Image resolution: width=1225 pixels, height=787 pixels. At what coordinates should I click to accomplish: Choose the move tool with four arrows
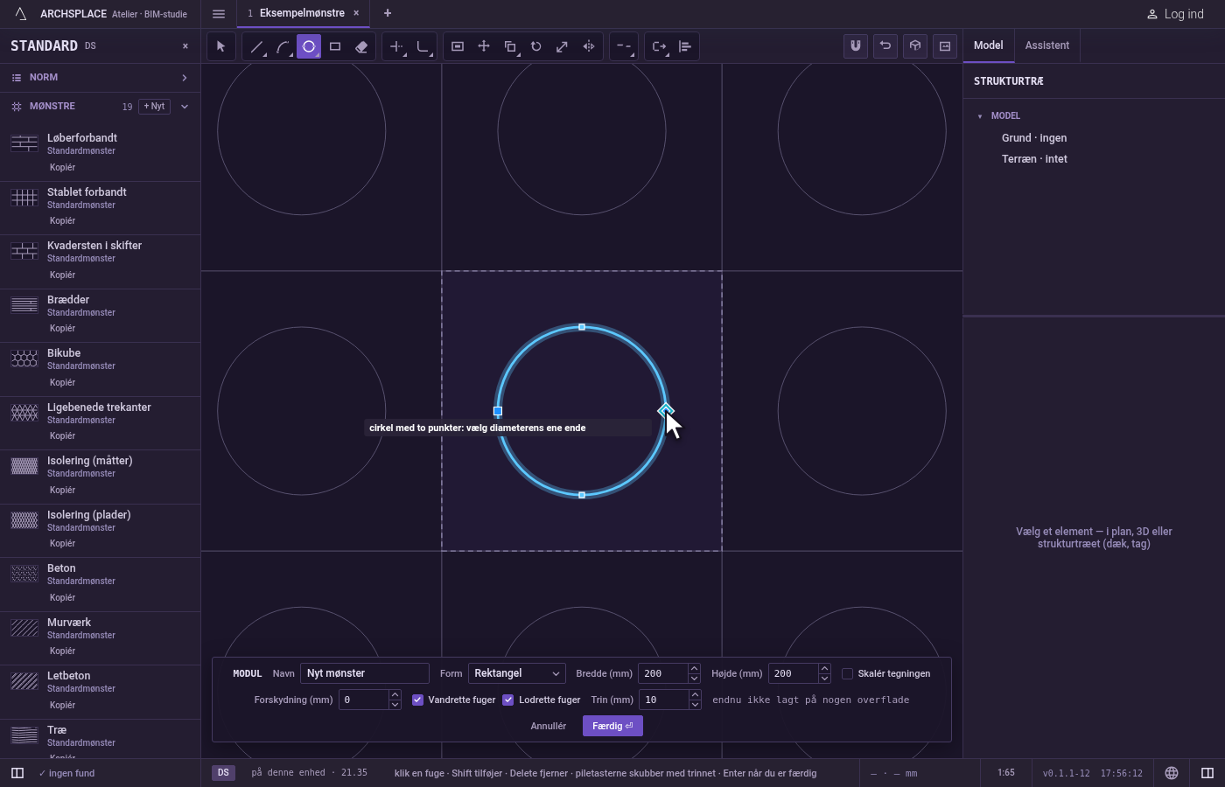[484, 46]
